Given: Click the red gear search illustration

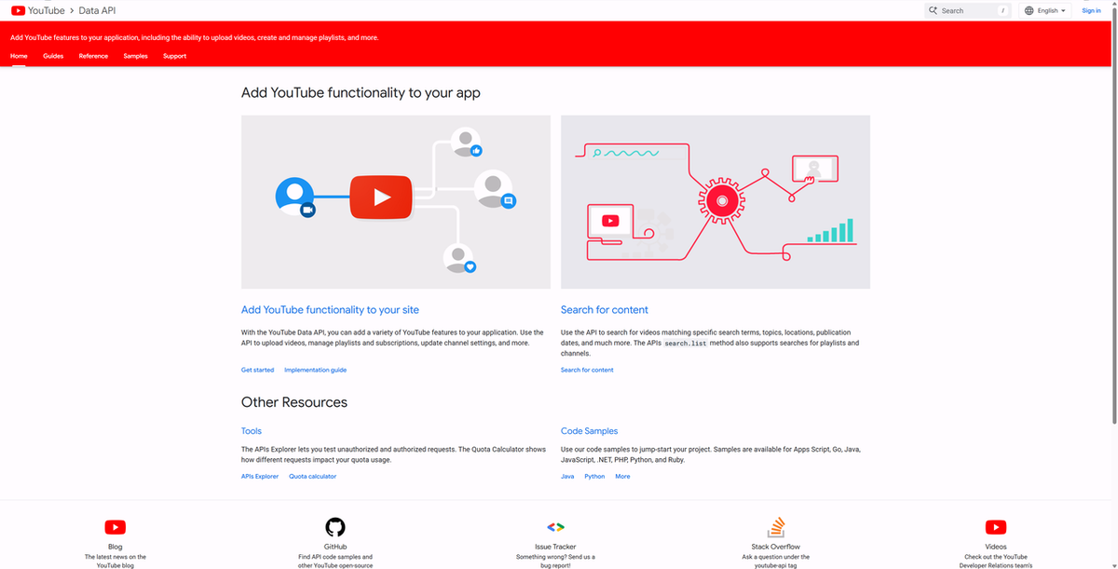Looking at the screenshot, I should tap(721, 200).
